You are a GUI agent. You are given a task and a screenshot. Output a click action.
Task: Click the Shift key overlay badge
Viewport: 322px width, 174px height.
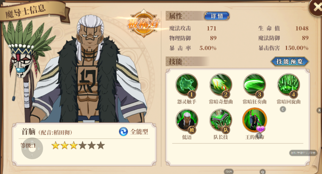pos(229,172)
